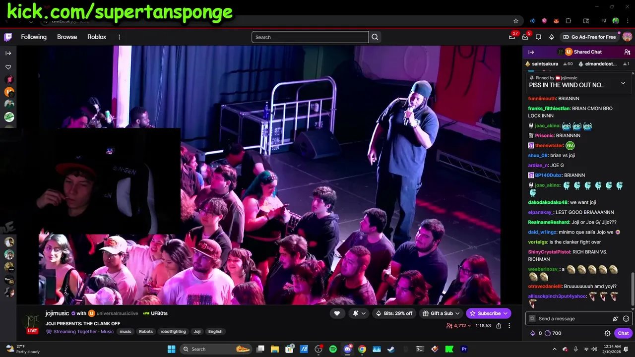
Task: Click chat username franks_filthiestfan
Action: [549, 108]
